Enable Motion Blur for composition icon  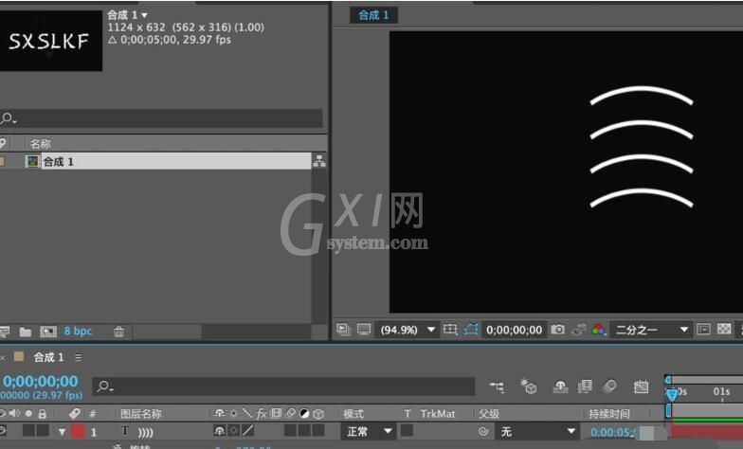point(610,386)
